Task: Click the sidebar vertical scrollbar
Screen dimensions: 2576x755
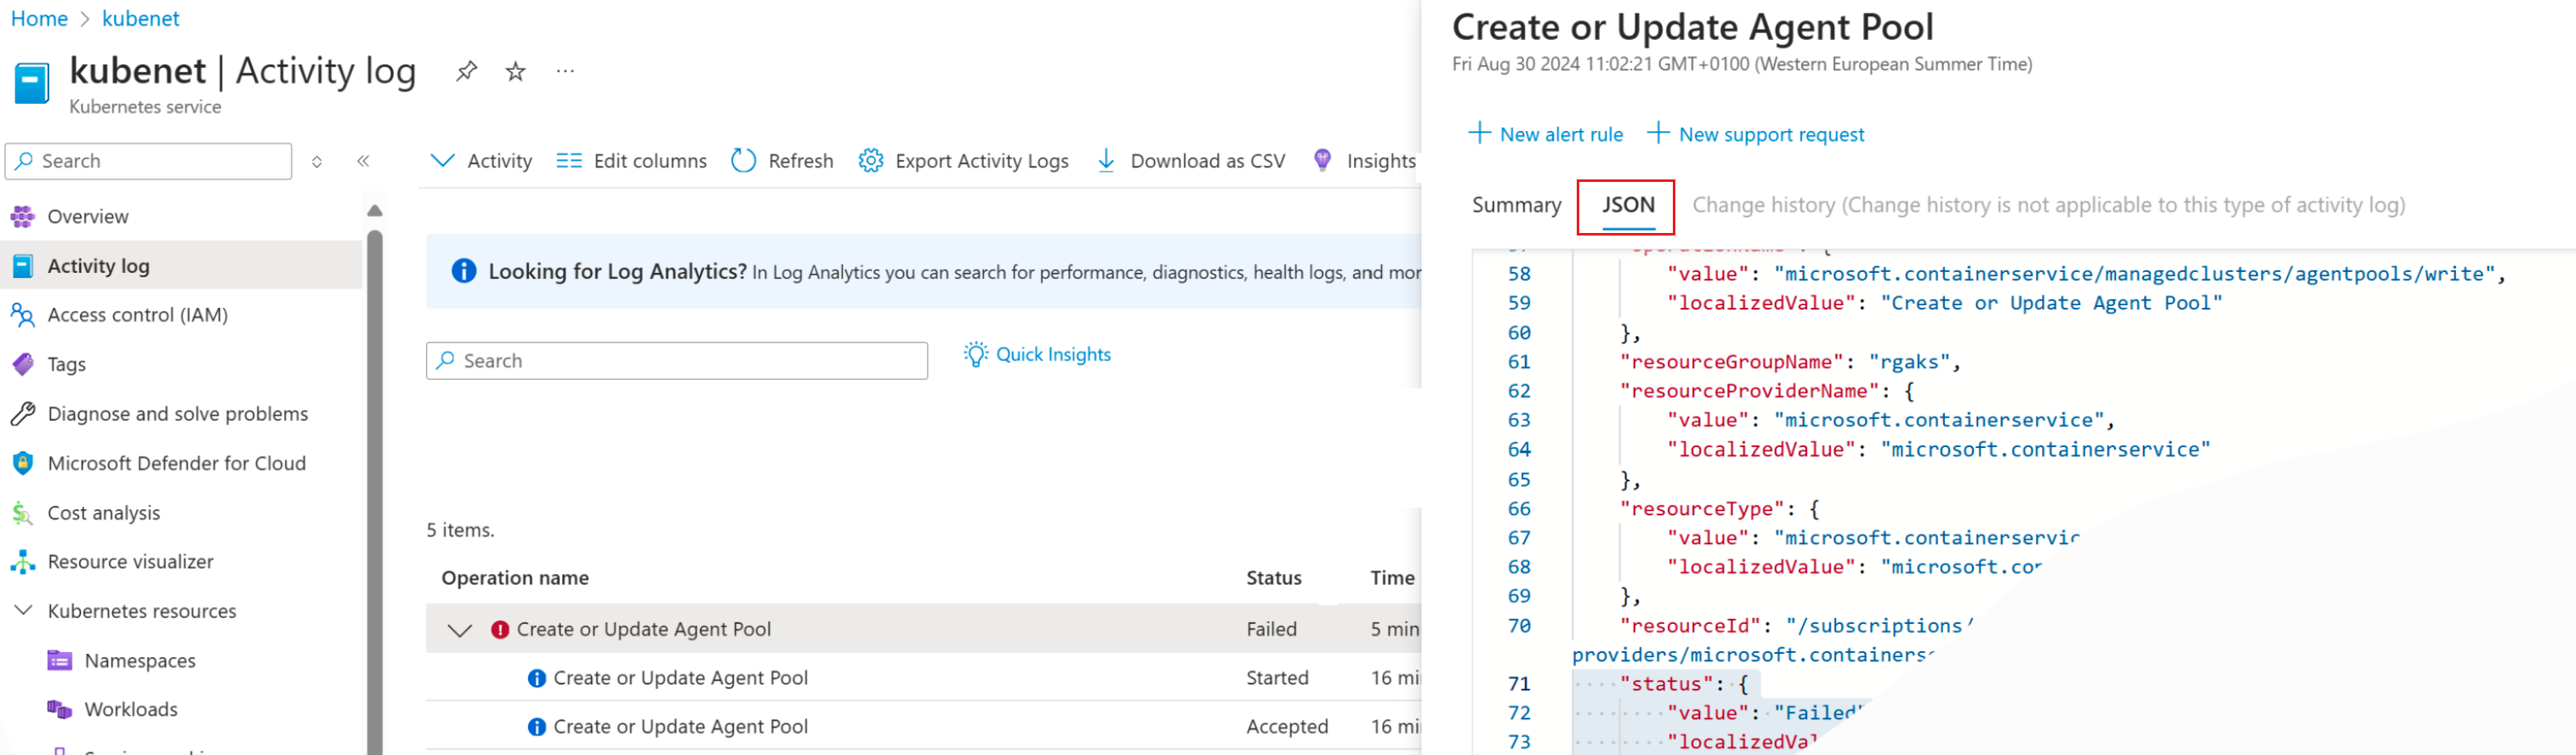Action: coord(375,480)
